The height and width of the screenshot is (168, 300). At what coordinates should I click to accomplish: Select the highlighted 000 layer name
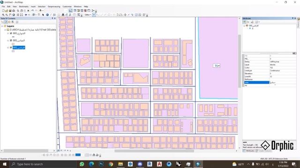pos(19,48)
